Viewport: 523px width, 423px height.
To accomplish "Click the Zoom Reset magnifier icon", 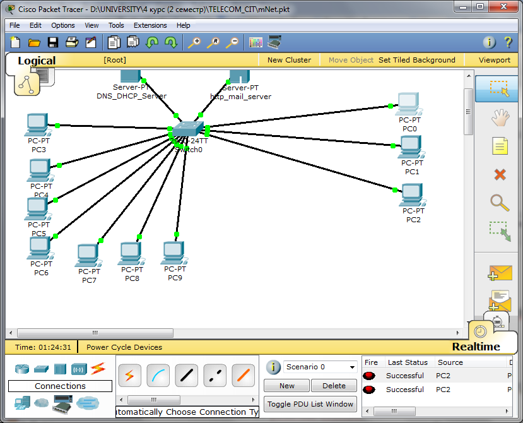I will pyautogui.click(x=213, y=43).
